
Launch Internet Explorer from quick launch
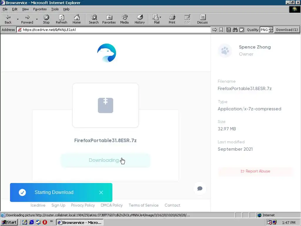[x=31, y=222]
